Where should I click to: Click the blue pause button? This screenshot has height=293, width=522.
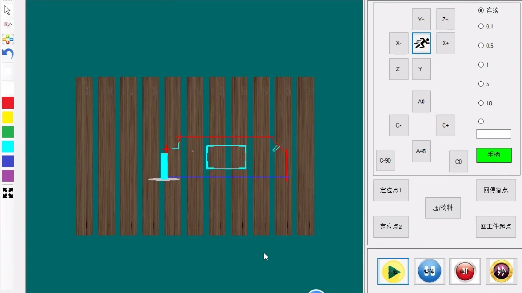pos(429,272)
